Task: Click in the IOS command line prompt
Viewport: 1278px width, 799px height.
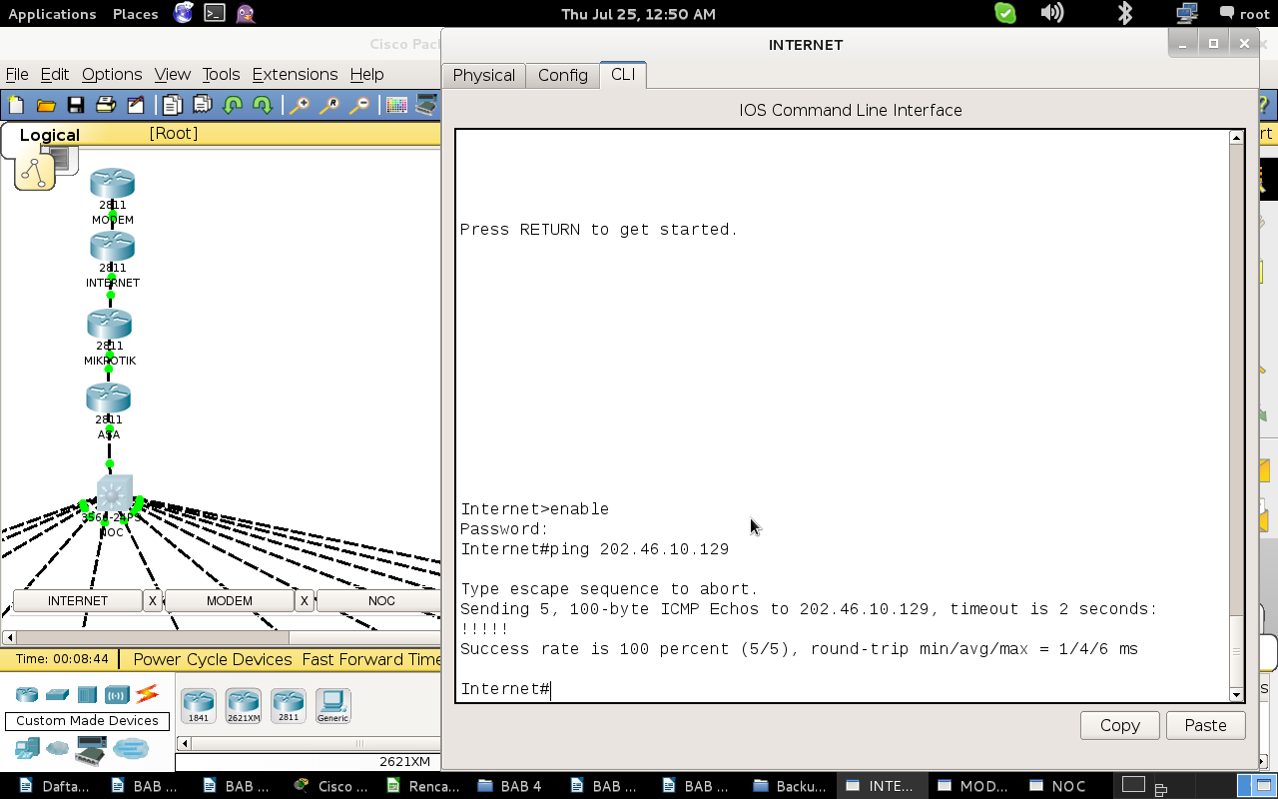Action: coord(842,688)
